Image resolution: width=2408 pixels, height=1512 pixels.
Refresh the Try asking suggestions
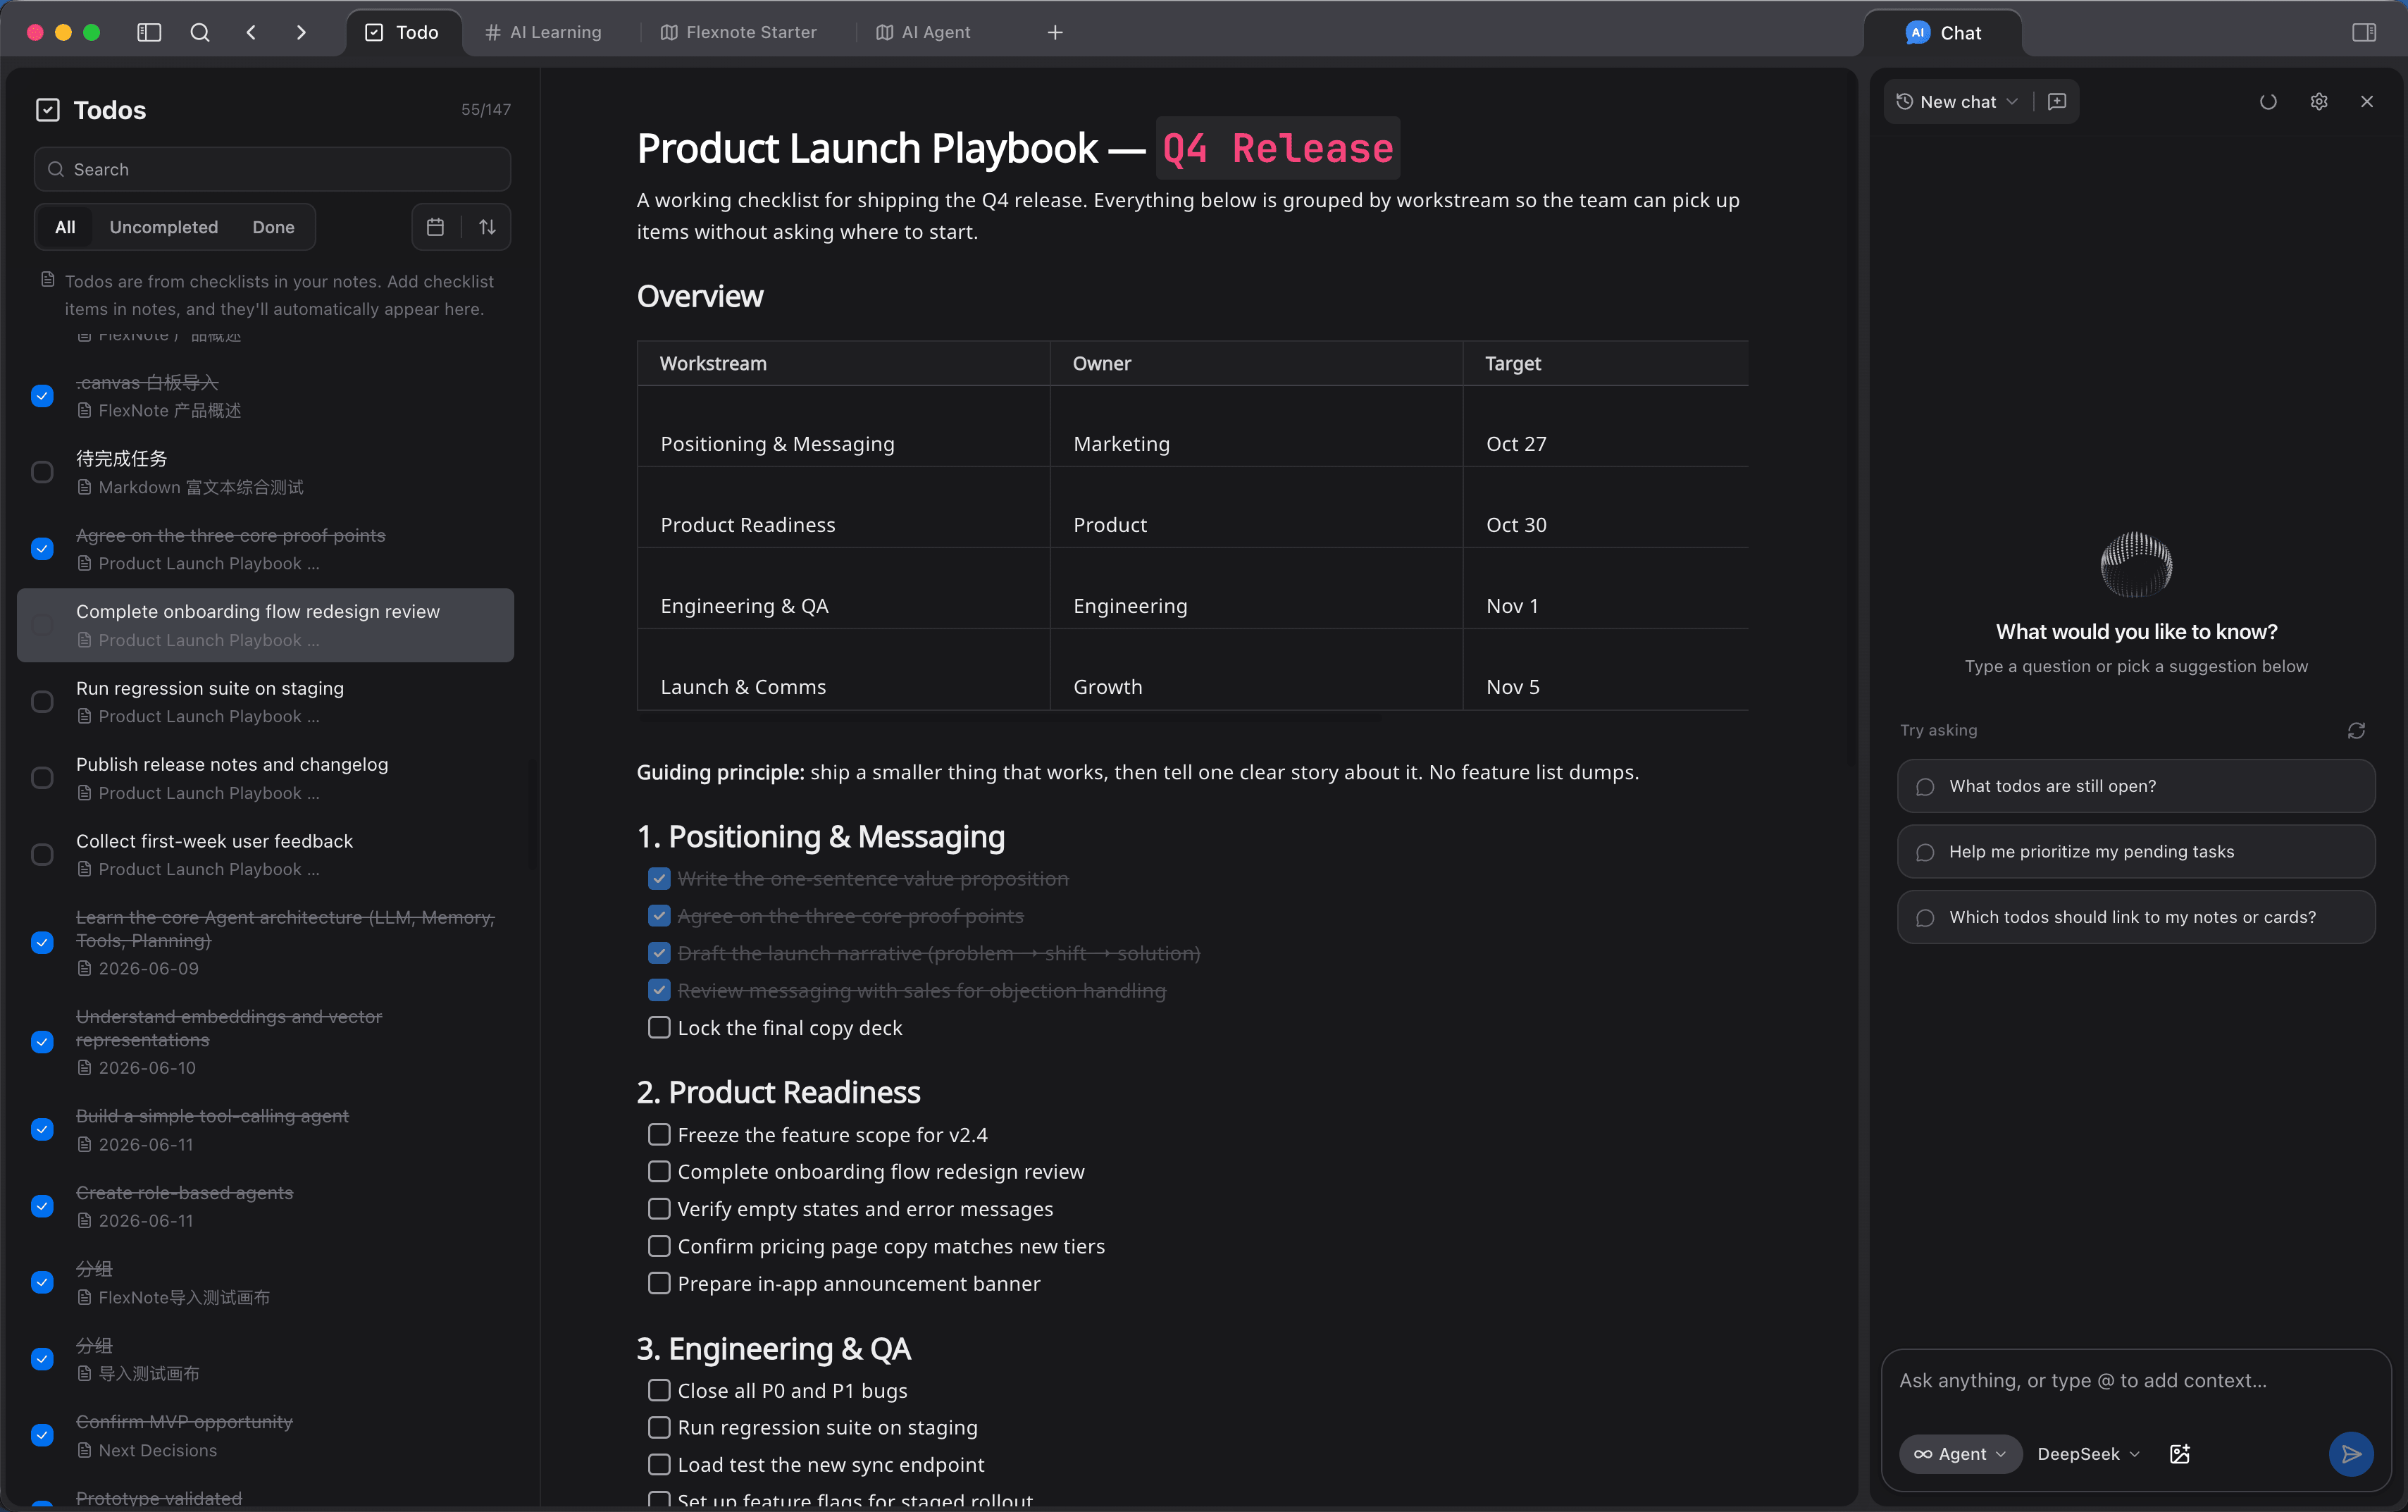coord(2356,731)
